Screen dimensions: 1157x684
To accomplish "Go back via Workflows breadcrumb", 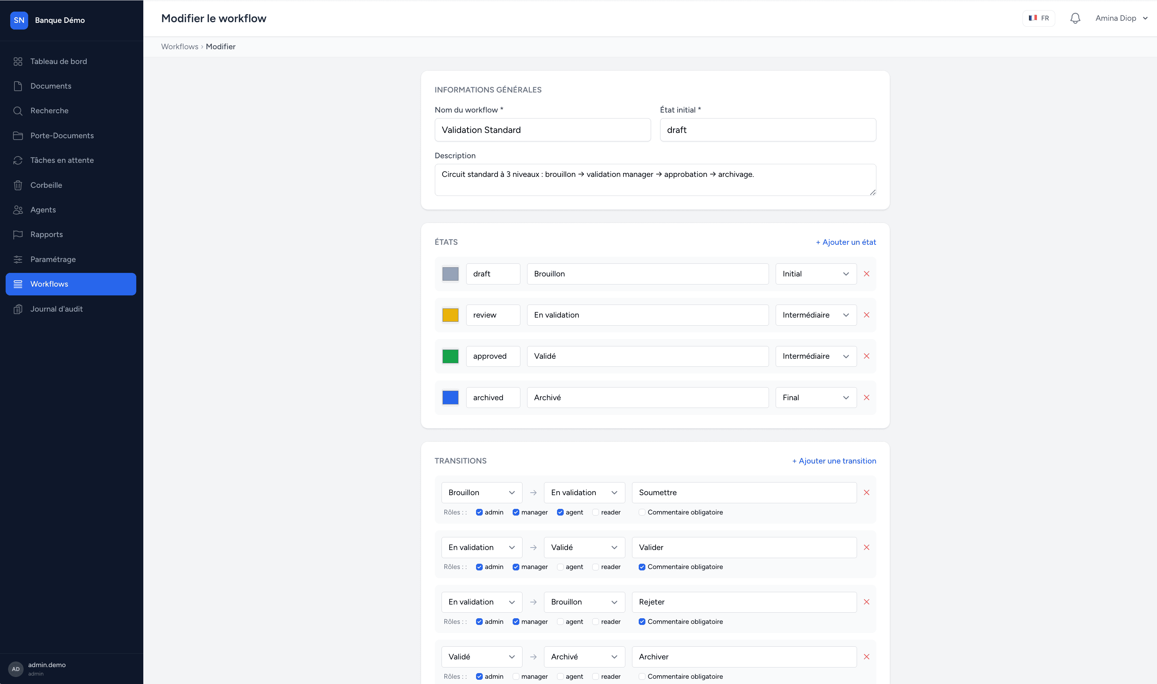I will coord(180,46).
